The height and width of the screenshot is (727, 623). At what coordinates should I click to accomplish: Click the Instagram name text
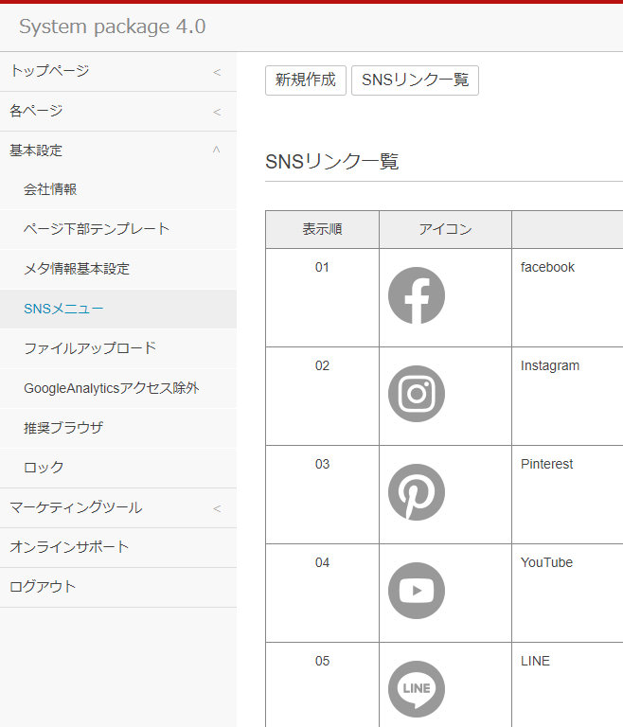(550, 365)
